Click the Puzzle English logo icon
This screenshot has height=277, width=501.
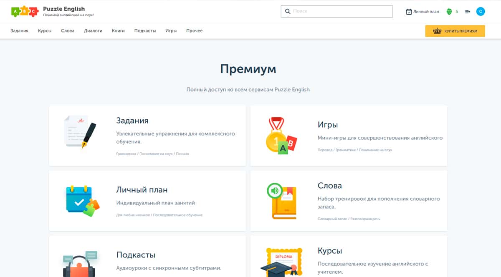25,11
